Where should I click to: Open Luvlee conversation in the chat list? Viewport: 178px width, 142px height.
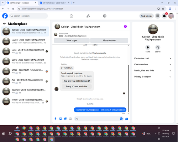click(25, 42)
